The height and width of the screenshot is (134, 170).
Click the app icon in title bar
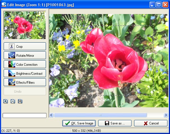tap(4, 5)
